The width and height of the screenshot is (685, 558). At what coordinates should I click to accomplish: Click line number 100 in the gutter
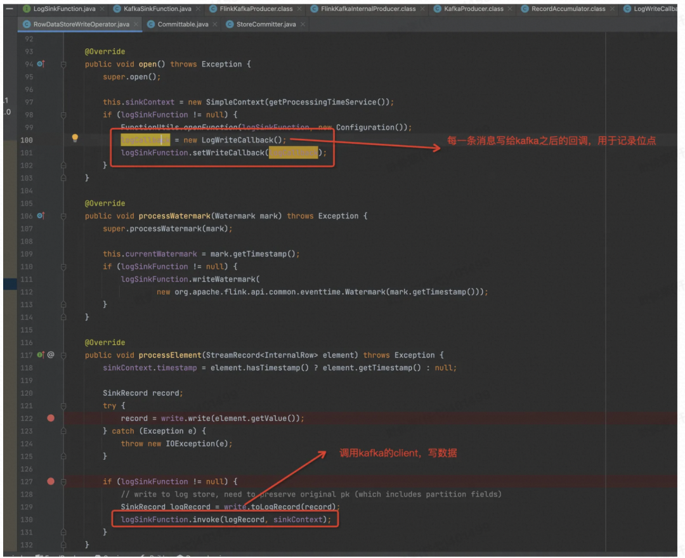[x=26, y=140]
